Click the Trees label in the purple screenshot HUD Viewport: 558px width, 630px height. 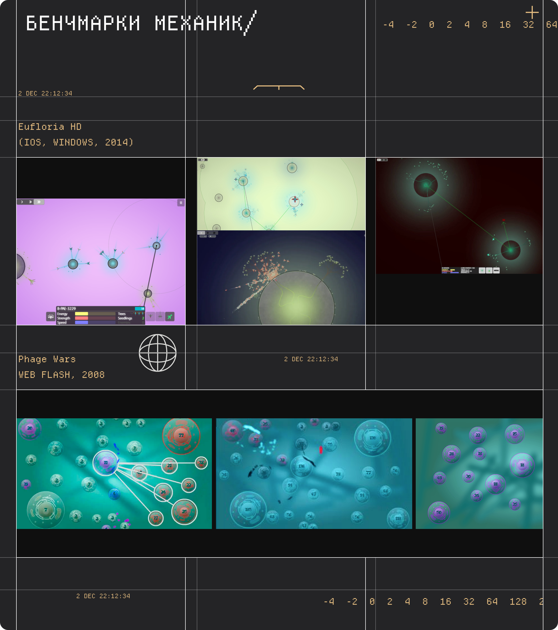[x=122, y=314]
